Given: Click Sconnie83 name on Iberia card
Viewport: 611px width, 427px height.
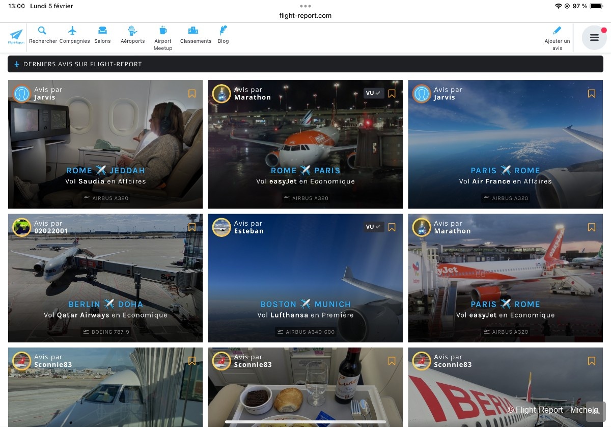Looking at the screenshot, I should coord(453,364).
